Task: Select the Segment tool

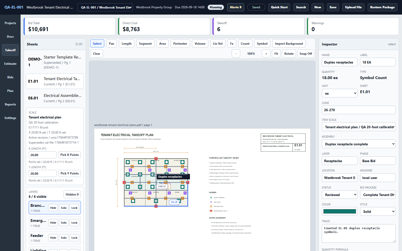Action: pyautogui.click(x=145, y=44)
